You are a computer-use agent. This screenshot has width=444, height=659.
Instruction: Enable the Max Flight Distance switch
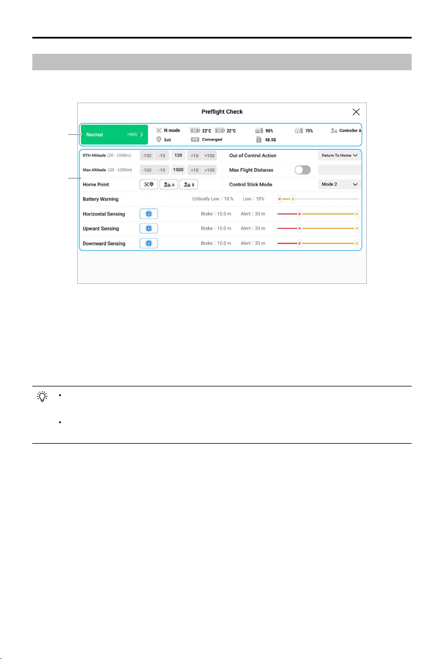click(303, 170)
